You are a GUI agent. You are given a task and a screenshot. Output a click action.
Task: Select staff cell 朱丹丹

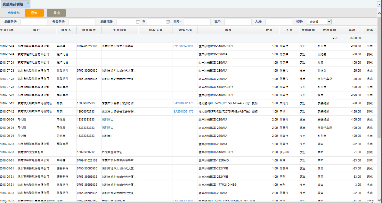pyautogui.click(x=289, y=103)
